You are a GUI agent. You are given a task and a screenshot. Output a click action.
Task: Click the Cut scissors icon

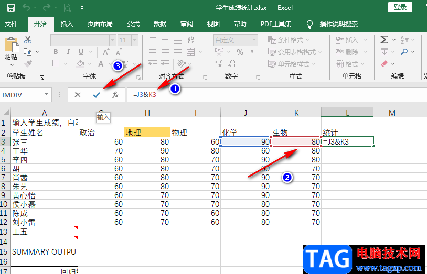tap(28, 40)
